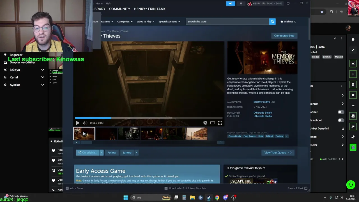Seek in the trailer progress bar

coord(149,118)
